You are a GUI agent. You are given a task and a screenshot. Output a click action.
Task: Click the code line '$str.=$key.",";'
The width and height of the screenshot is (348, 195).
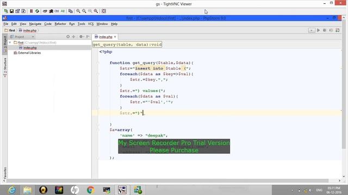coord(149,80)
